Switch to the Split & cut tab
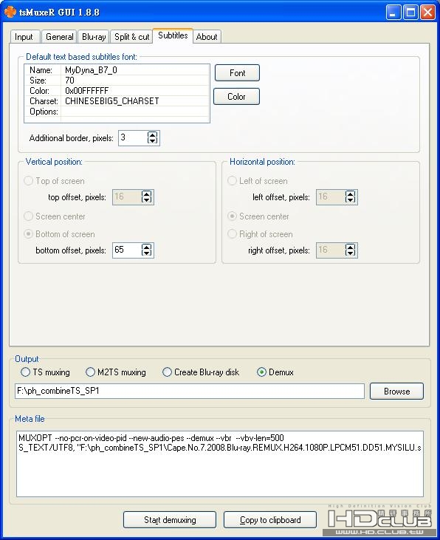Viewport: 440px width, 540px height. tap(132, 37)
